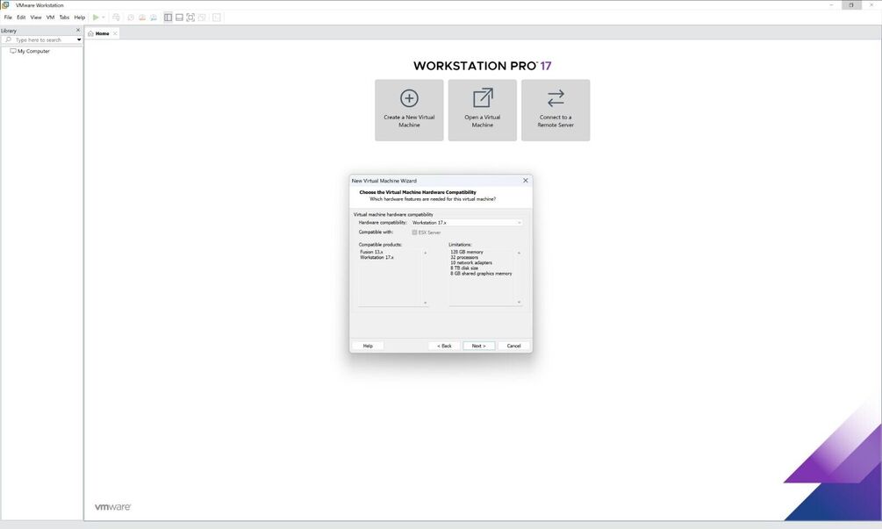This screenshot has height=529, width=882.
Task: Open the Library search filter dropdown arrow
Action: click(79, 39)
